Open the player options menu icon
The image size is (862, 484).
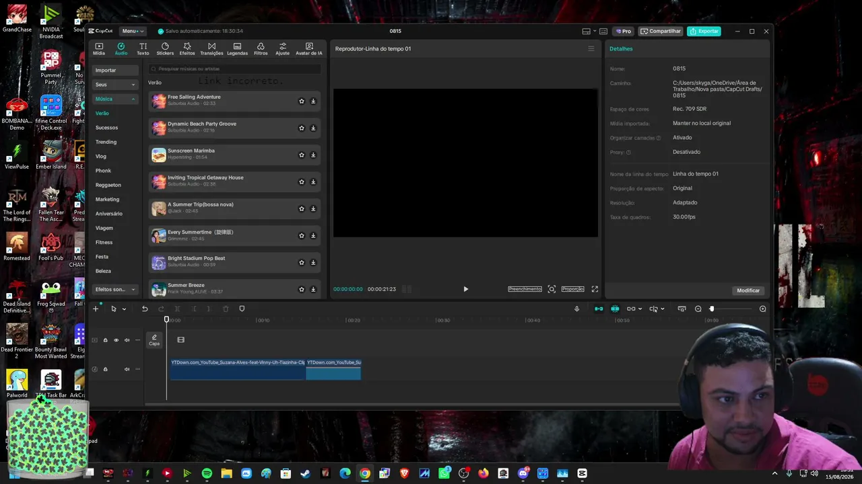[x=591, y=48]
